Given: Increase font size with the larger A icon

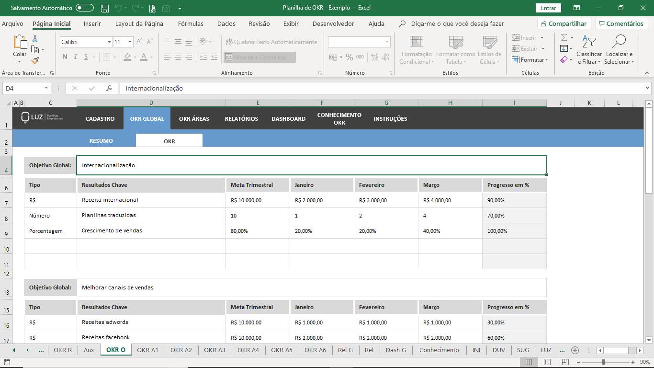Looking at the screenshot, I should (x=139, y=42).
